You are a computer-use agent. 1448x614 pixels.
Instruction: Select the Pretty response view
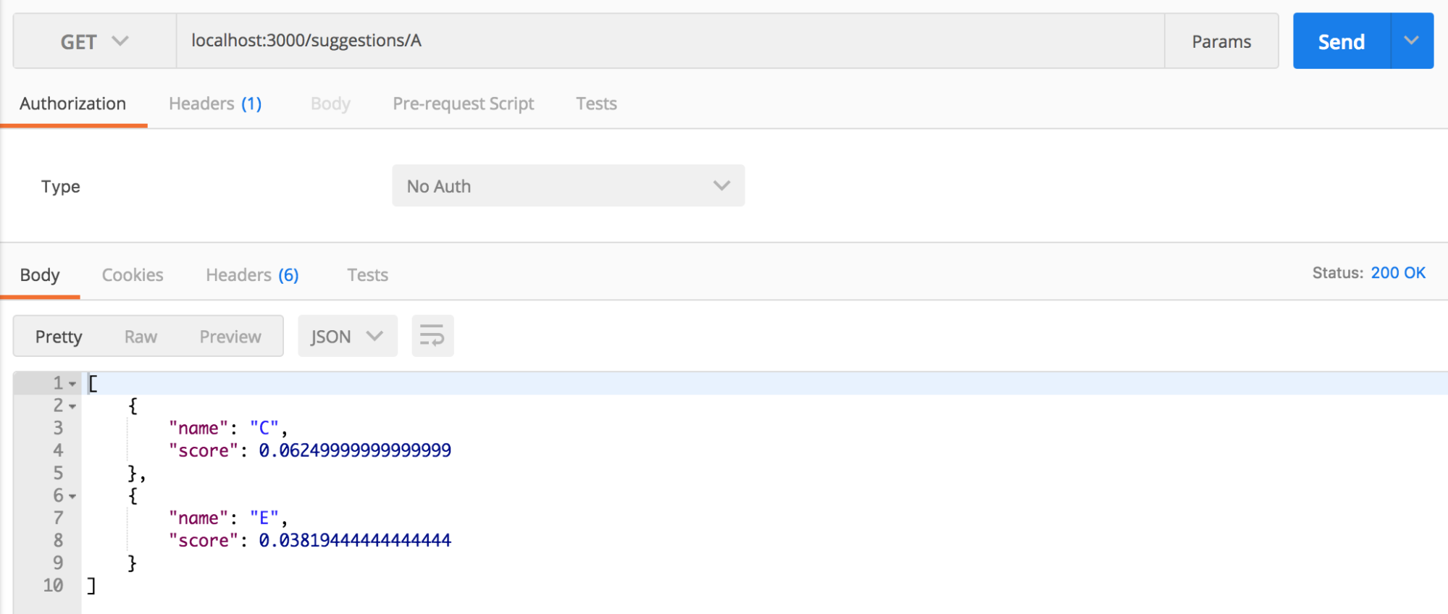point(59,337)
